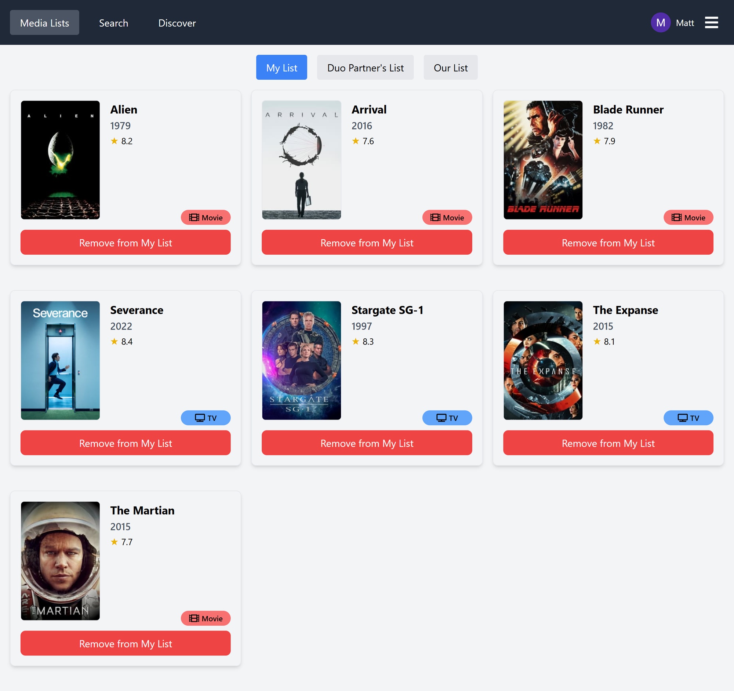This screenshot has height=691, width=734.
Task: Select the My List tab
Action: point(282,68)
